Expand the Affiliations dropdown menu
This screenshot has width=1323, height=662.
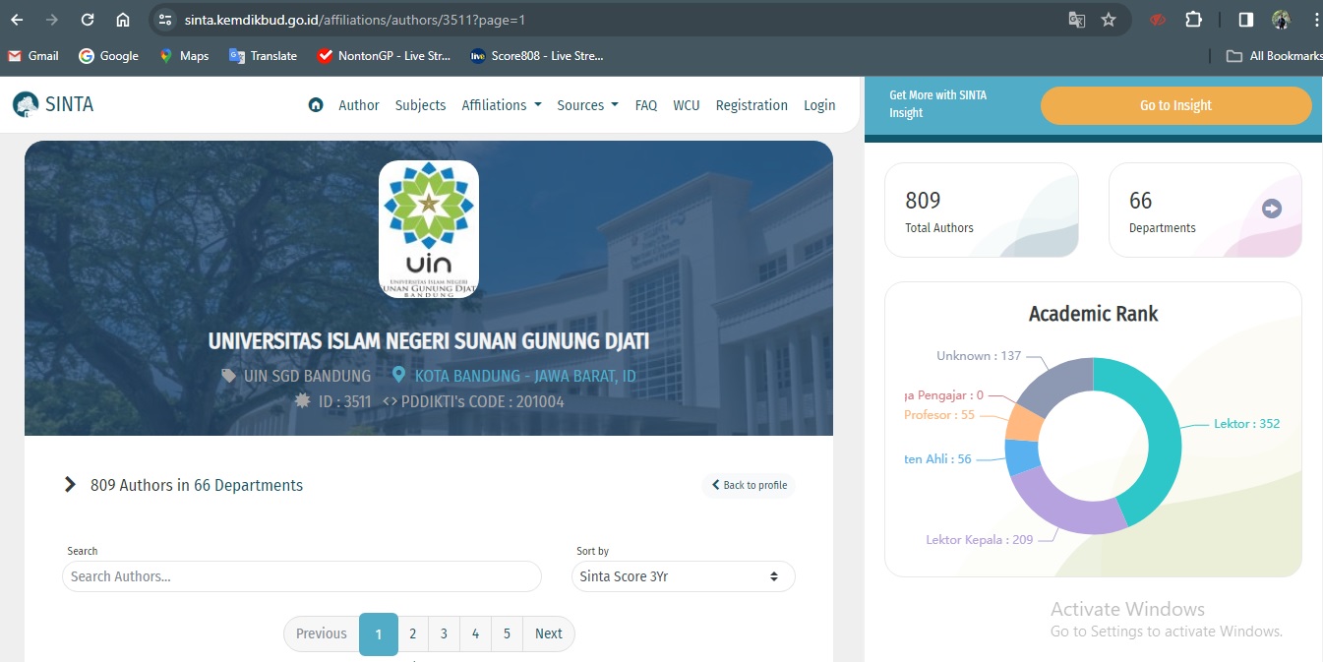point(501,105)
